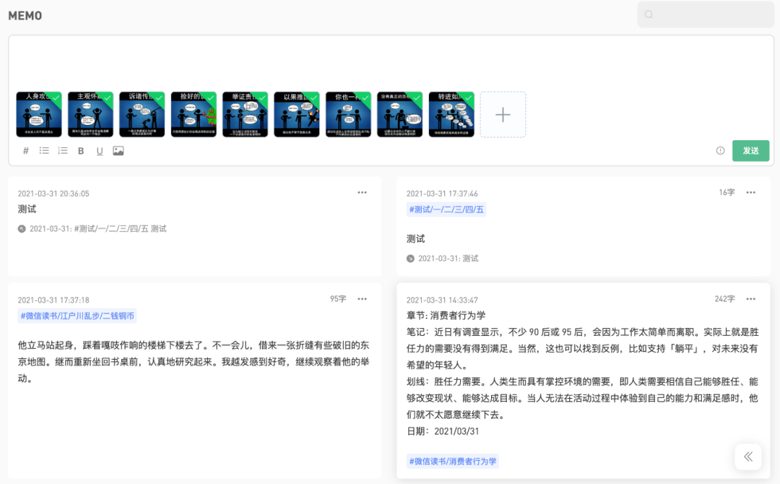This screenshot has height=484, width=780.
Task: Click the double-chevron collapse icon
Action: pos(748,457)
